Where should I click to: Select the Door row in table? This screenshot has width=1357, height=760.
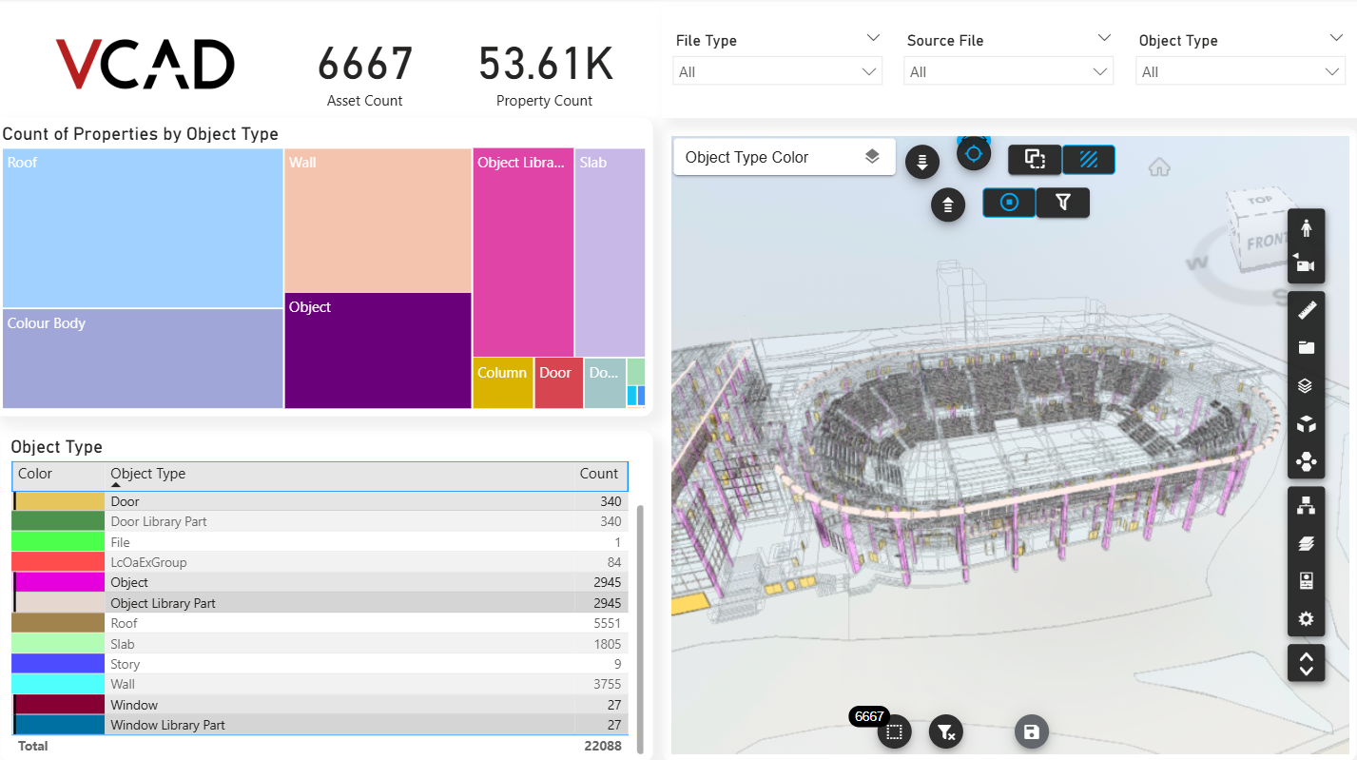[x=320, y=501]
